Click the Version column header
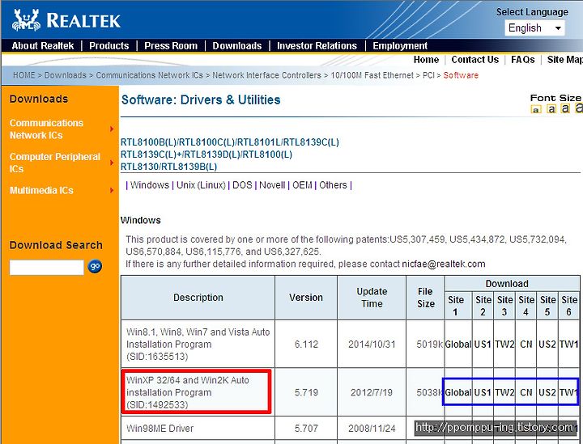The height and width of the screenshot is (444, 583). (306, 298)
